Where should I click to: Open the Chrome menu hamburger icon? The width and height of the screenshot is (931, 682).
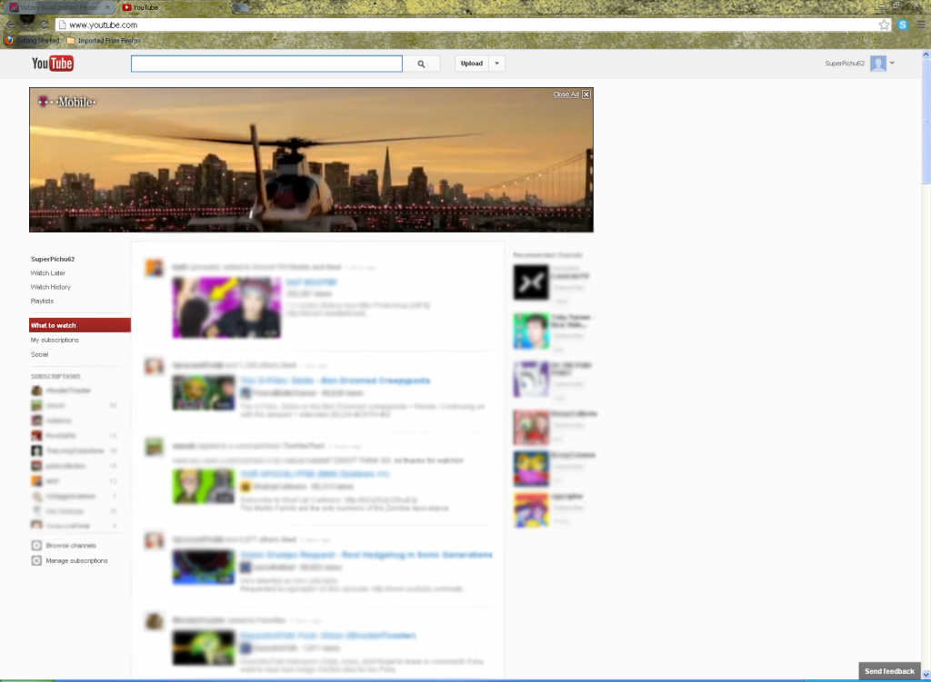click(920, 25)
